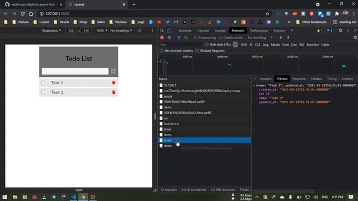358x201 pixels.
Task: Reload the page
Action: pos(22,13)
